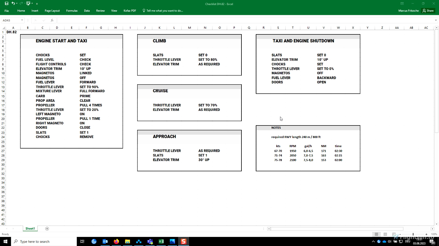Add a new sheet with the plus button

pos(47,228)
